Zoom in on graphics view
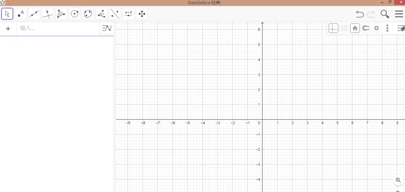 coord(398,180)
